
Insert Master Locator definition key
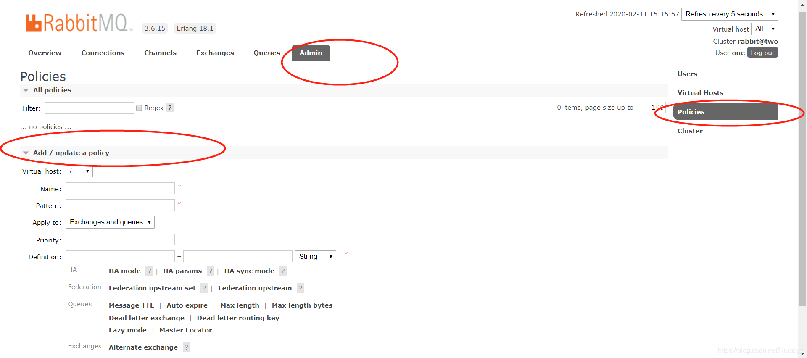186,330
